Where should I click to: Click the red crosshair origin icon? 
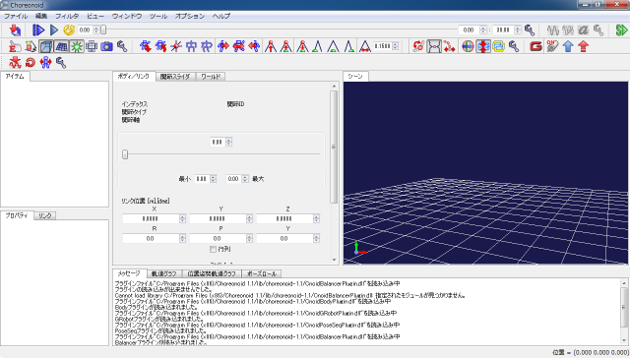tap(175, 46)
